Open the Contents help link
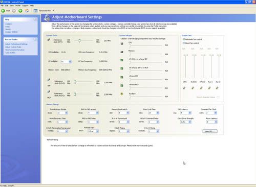This screenshot has width=256, height=187. [x=9, y=24]
